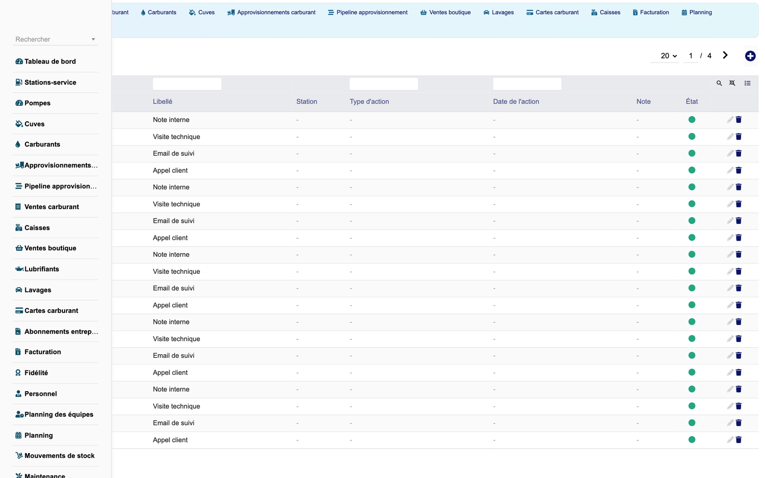Click the Facturation icon in sidebar
Viewport: 765px width, 478px height.
point(18,352)
